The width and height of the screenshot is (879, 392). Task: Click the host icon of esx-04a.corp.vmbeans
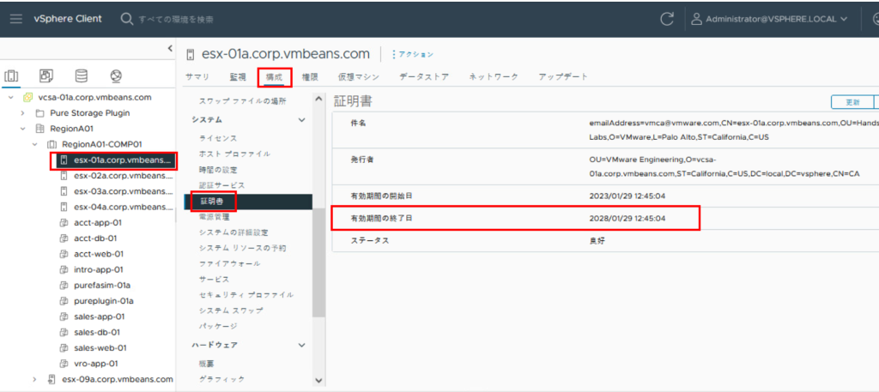coord(64,208)
